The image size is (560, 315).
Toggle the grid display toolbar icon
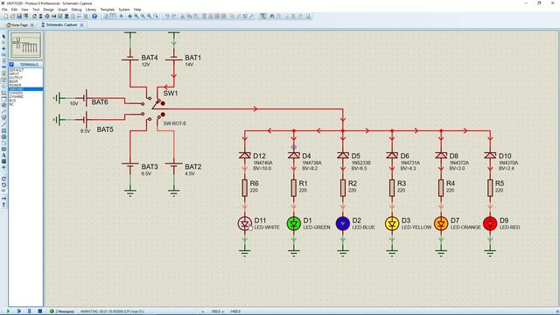[113, 17]
